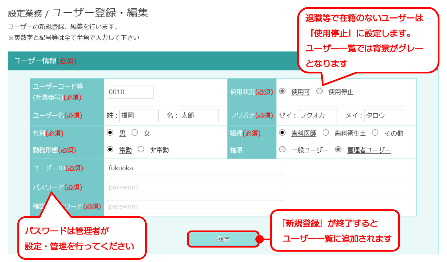Choose 男 for gender

click(x=110, y=133)
